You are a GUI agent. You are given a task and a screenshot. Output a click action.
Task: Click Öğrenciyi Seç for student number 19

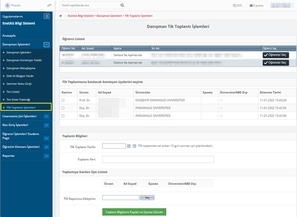point(276,55)
